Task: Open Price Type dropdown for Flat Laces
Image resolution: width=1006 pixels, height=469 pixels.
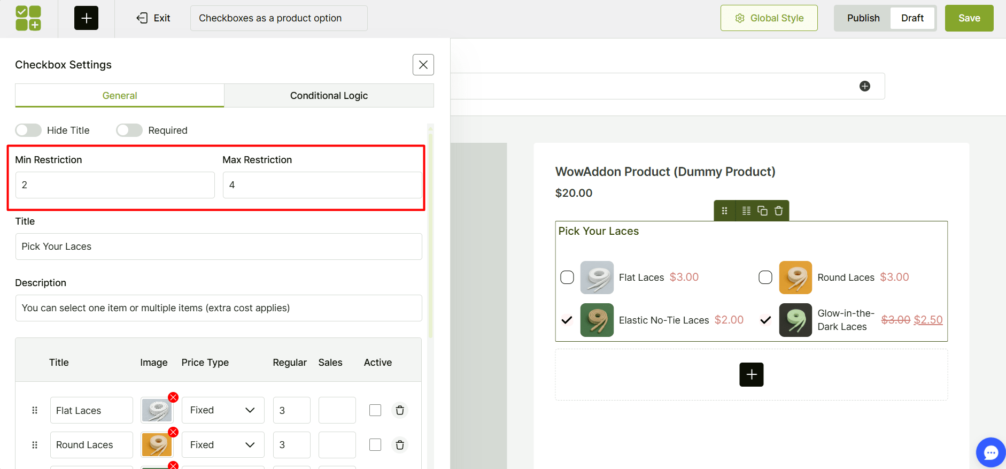Action: 223,410
